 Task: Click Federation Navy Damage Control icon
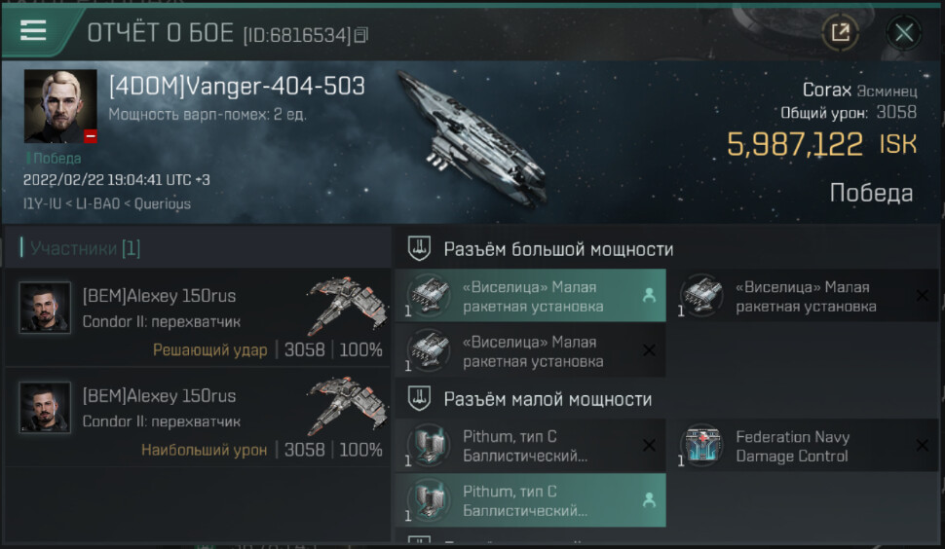tap(702, 446)
